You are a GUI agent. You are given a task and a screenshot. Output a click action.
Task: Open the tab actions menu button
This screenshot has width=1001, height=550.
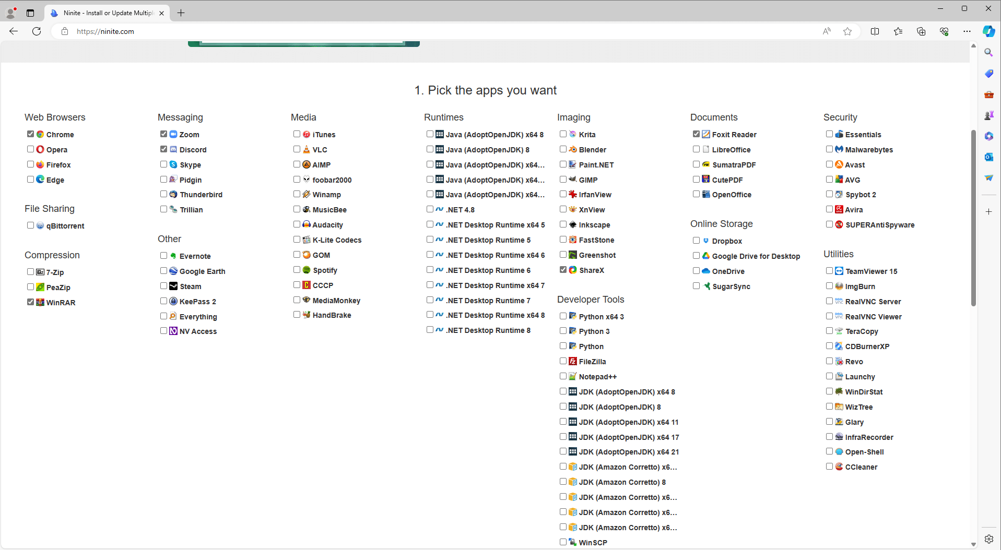click(x=30, y=13)
